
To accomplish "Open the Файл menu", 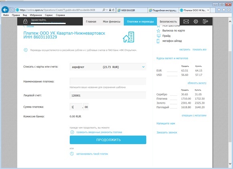I will (6, 15).
